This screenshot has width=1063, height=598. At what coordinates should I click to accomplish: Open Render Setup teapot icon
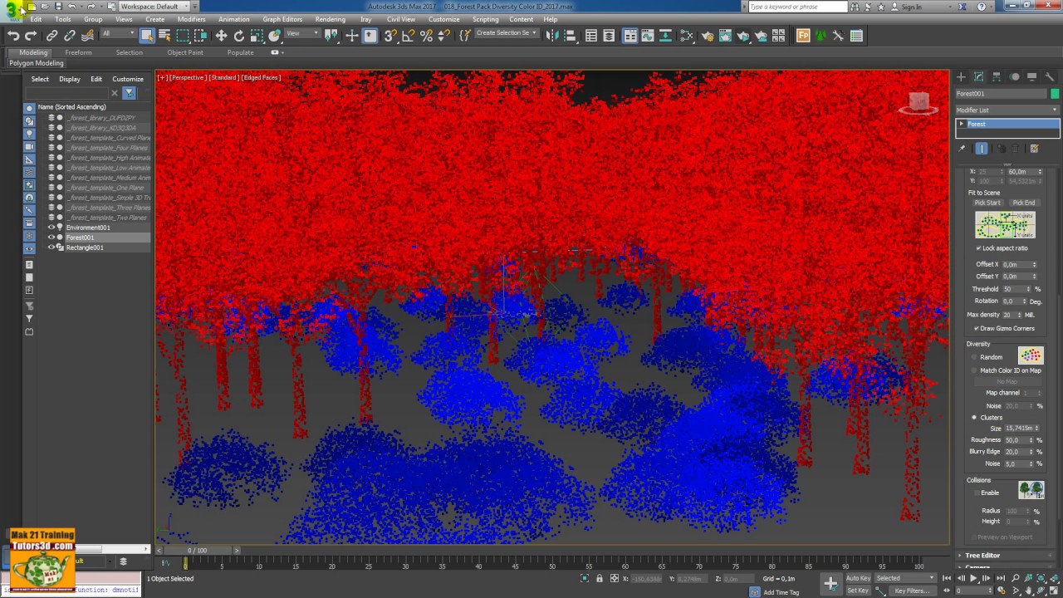[x=708, y=36]
